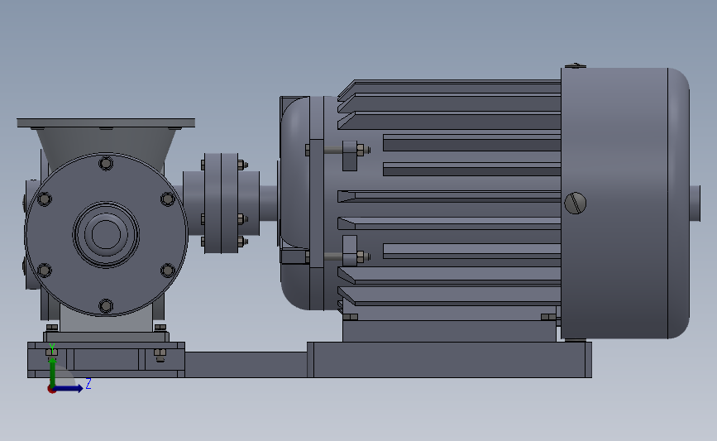Image resolution: width=717 pixels, height=441 pixels.
Task: Select the slotted screw on the motor fan cover
Action: (x=576, y=203)
